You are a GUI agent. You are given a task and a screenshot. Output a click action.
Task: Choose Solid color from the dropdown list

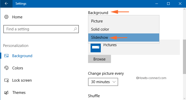point(123,29)
